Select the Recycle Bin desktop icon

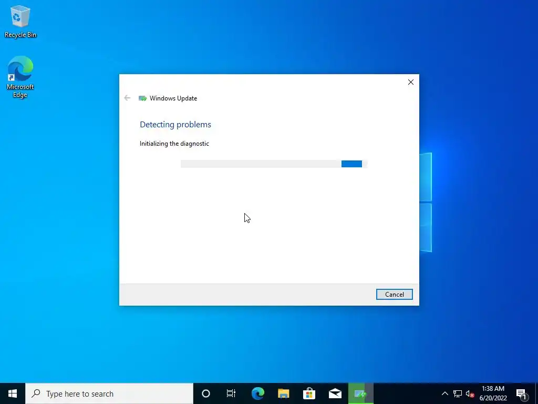20,22
